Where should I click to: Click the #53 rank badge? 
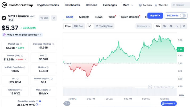pyautogui.click(x=11, y=20)
